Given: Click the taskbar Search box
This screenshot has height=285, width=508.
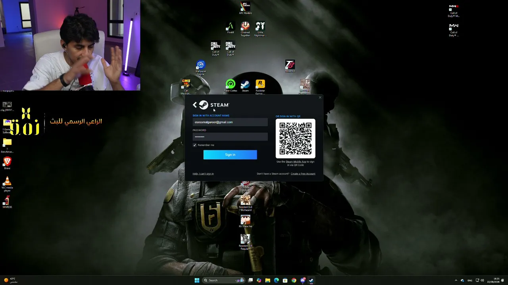Looking at the screenshot, I should click(223, 281).
